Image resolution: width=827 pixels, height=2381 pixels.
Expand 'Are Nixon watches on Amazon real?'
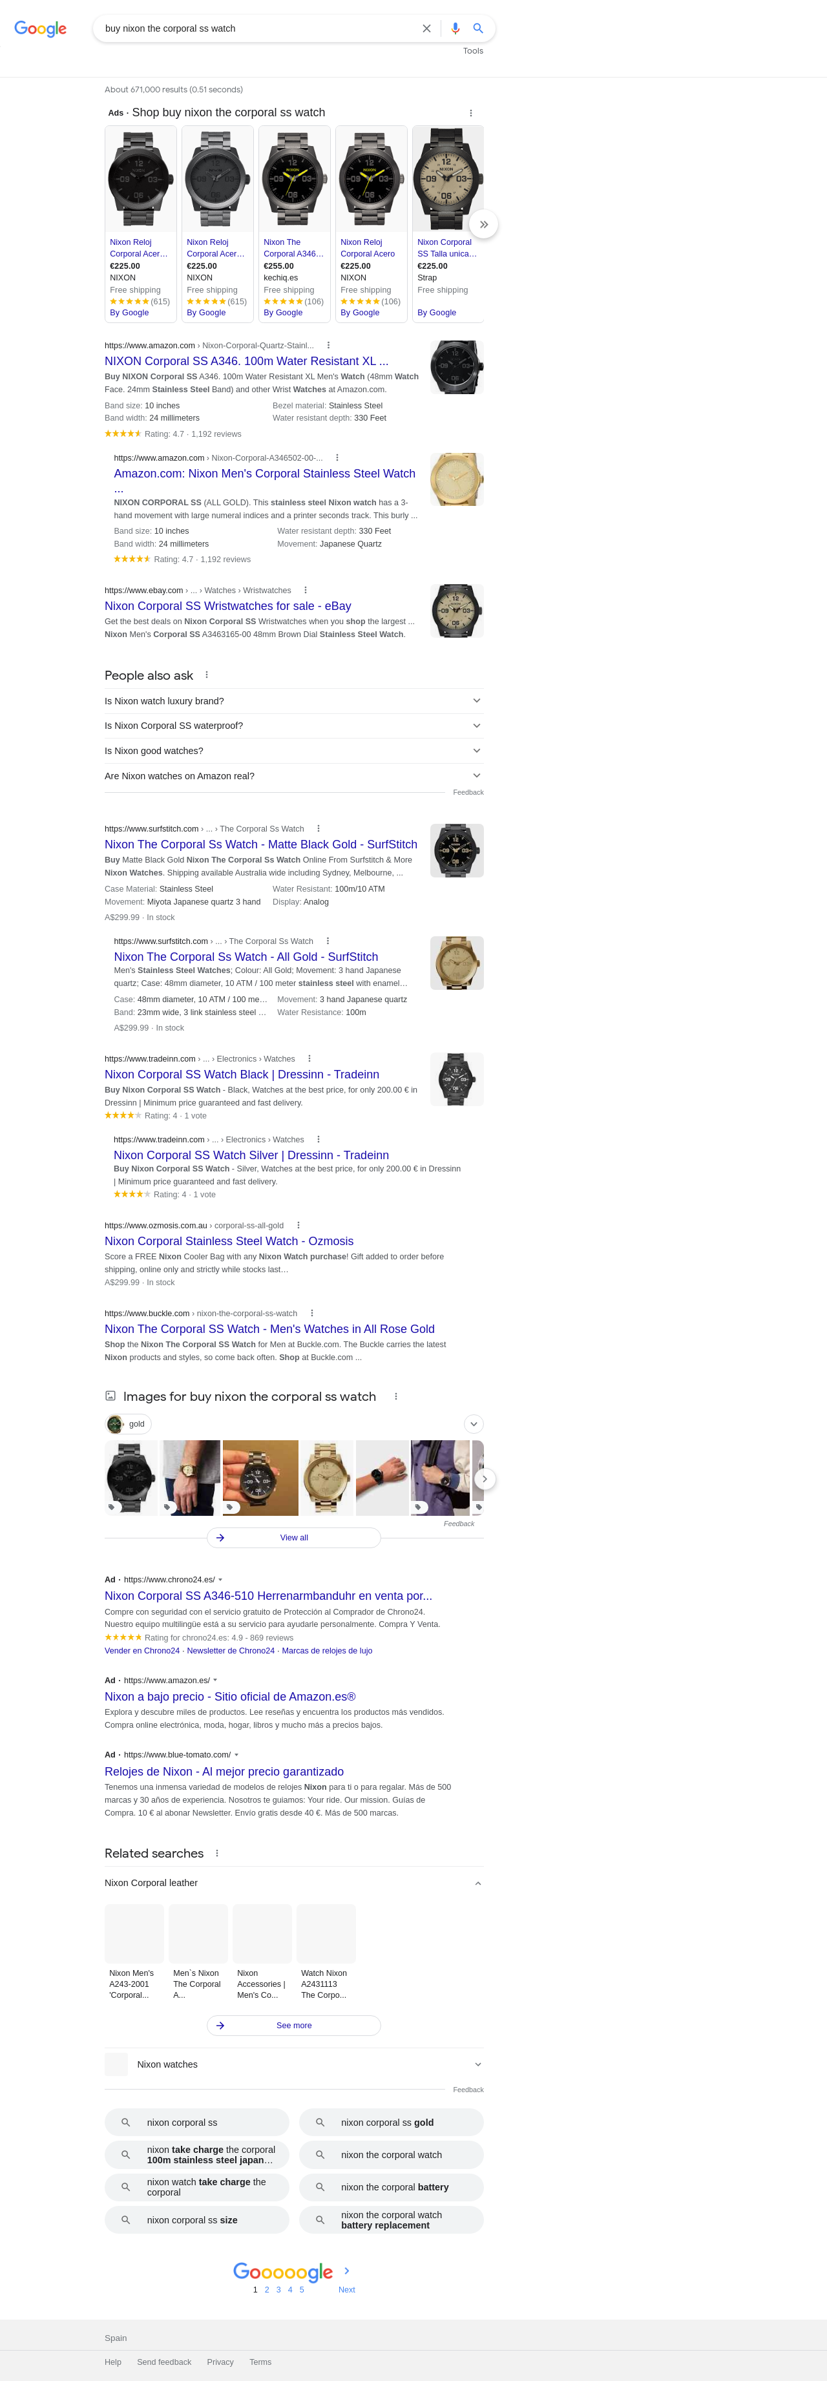click(294, 775)
